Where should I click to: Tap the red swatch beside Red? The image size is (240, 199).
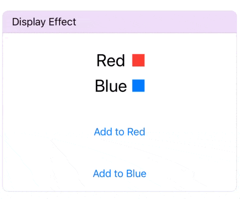138,60
